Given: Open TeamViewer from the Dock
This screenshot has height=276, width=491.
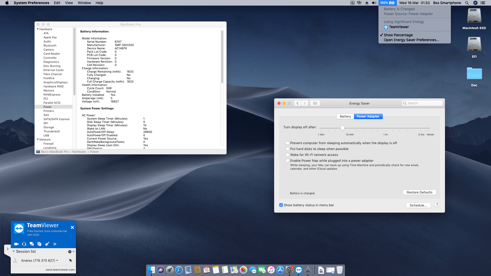Looking at the screenshot, I should pyautogui.click(x=299, y=270).
